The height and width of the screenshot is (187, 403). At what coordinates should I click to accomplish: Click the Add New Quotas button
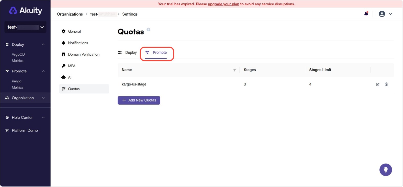(139, 100)
